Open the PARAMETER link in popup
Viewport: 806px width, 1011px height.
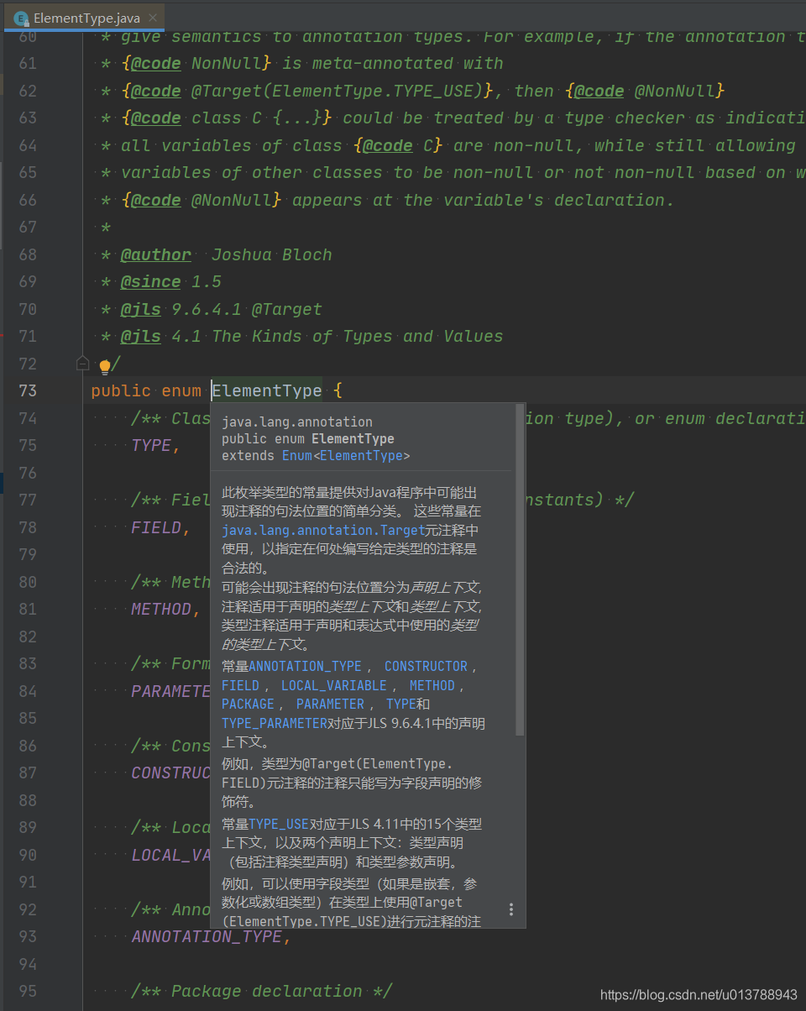click(330, 705)
